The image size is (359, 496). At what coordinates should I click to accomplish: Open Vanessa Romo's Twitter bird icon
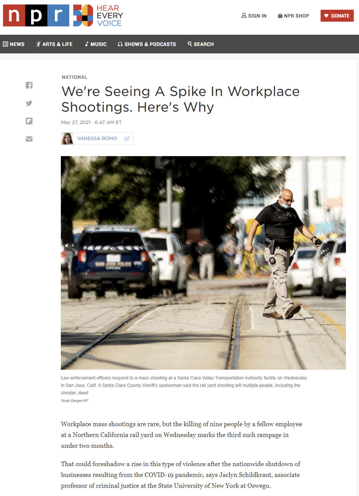click(127, 139)
